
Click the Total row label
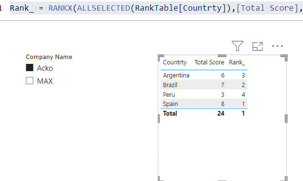point(170,113)
